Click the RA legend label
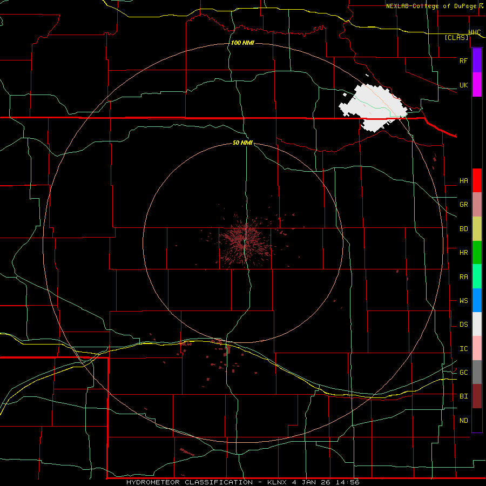Image resolution: width=486 pixels, height=486 pixels. [x=463, y=277]
